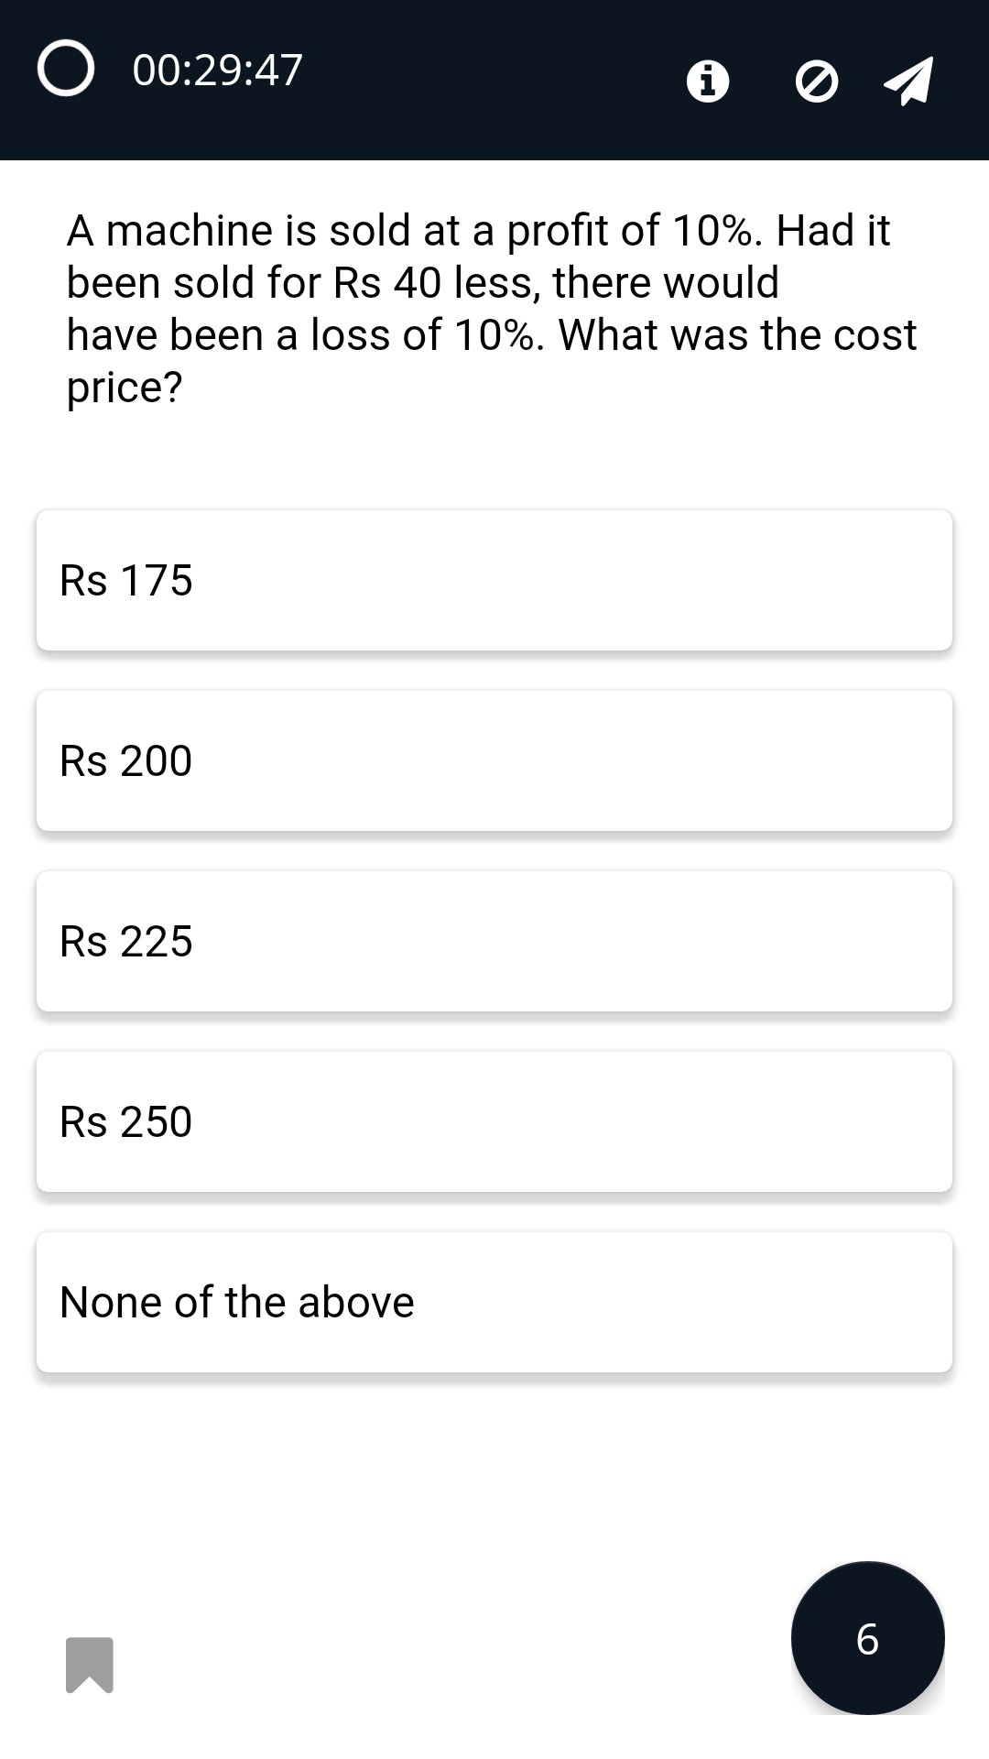
Task: Tap the circle icon beside the timer
Action: 66,69
